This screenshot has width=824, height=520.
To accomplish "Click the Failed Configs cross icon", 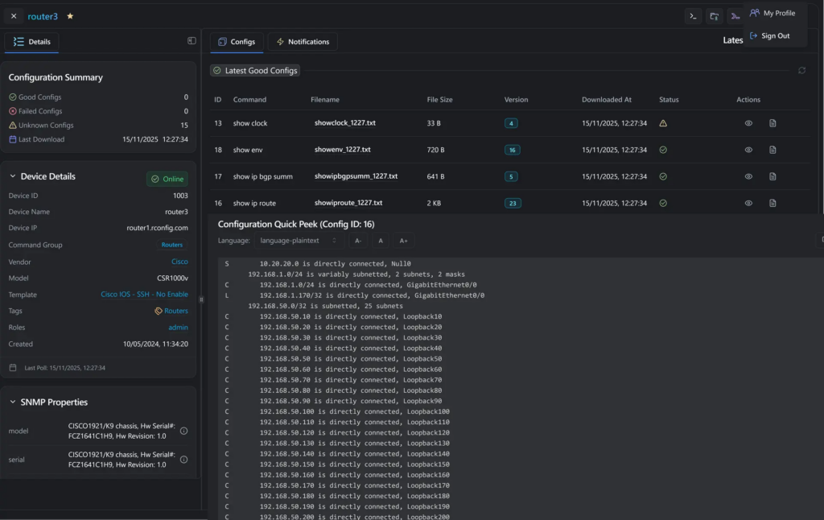I will click(x=13, y=111).
